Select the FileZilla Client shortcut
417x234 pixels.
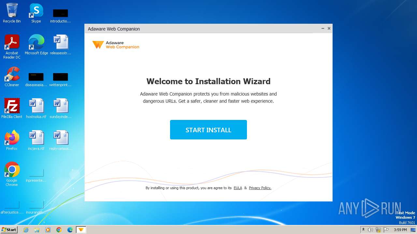[x=12, y=109]
